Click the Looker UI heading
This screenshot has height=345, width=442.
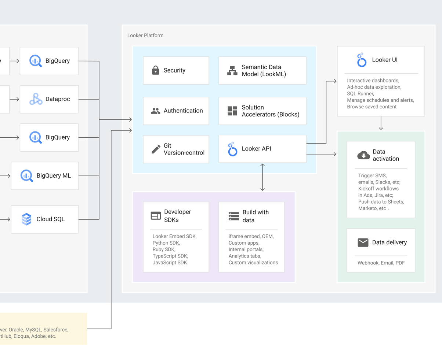pyautogui.click(x=385, y=60)
